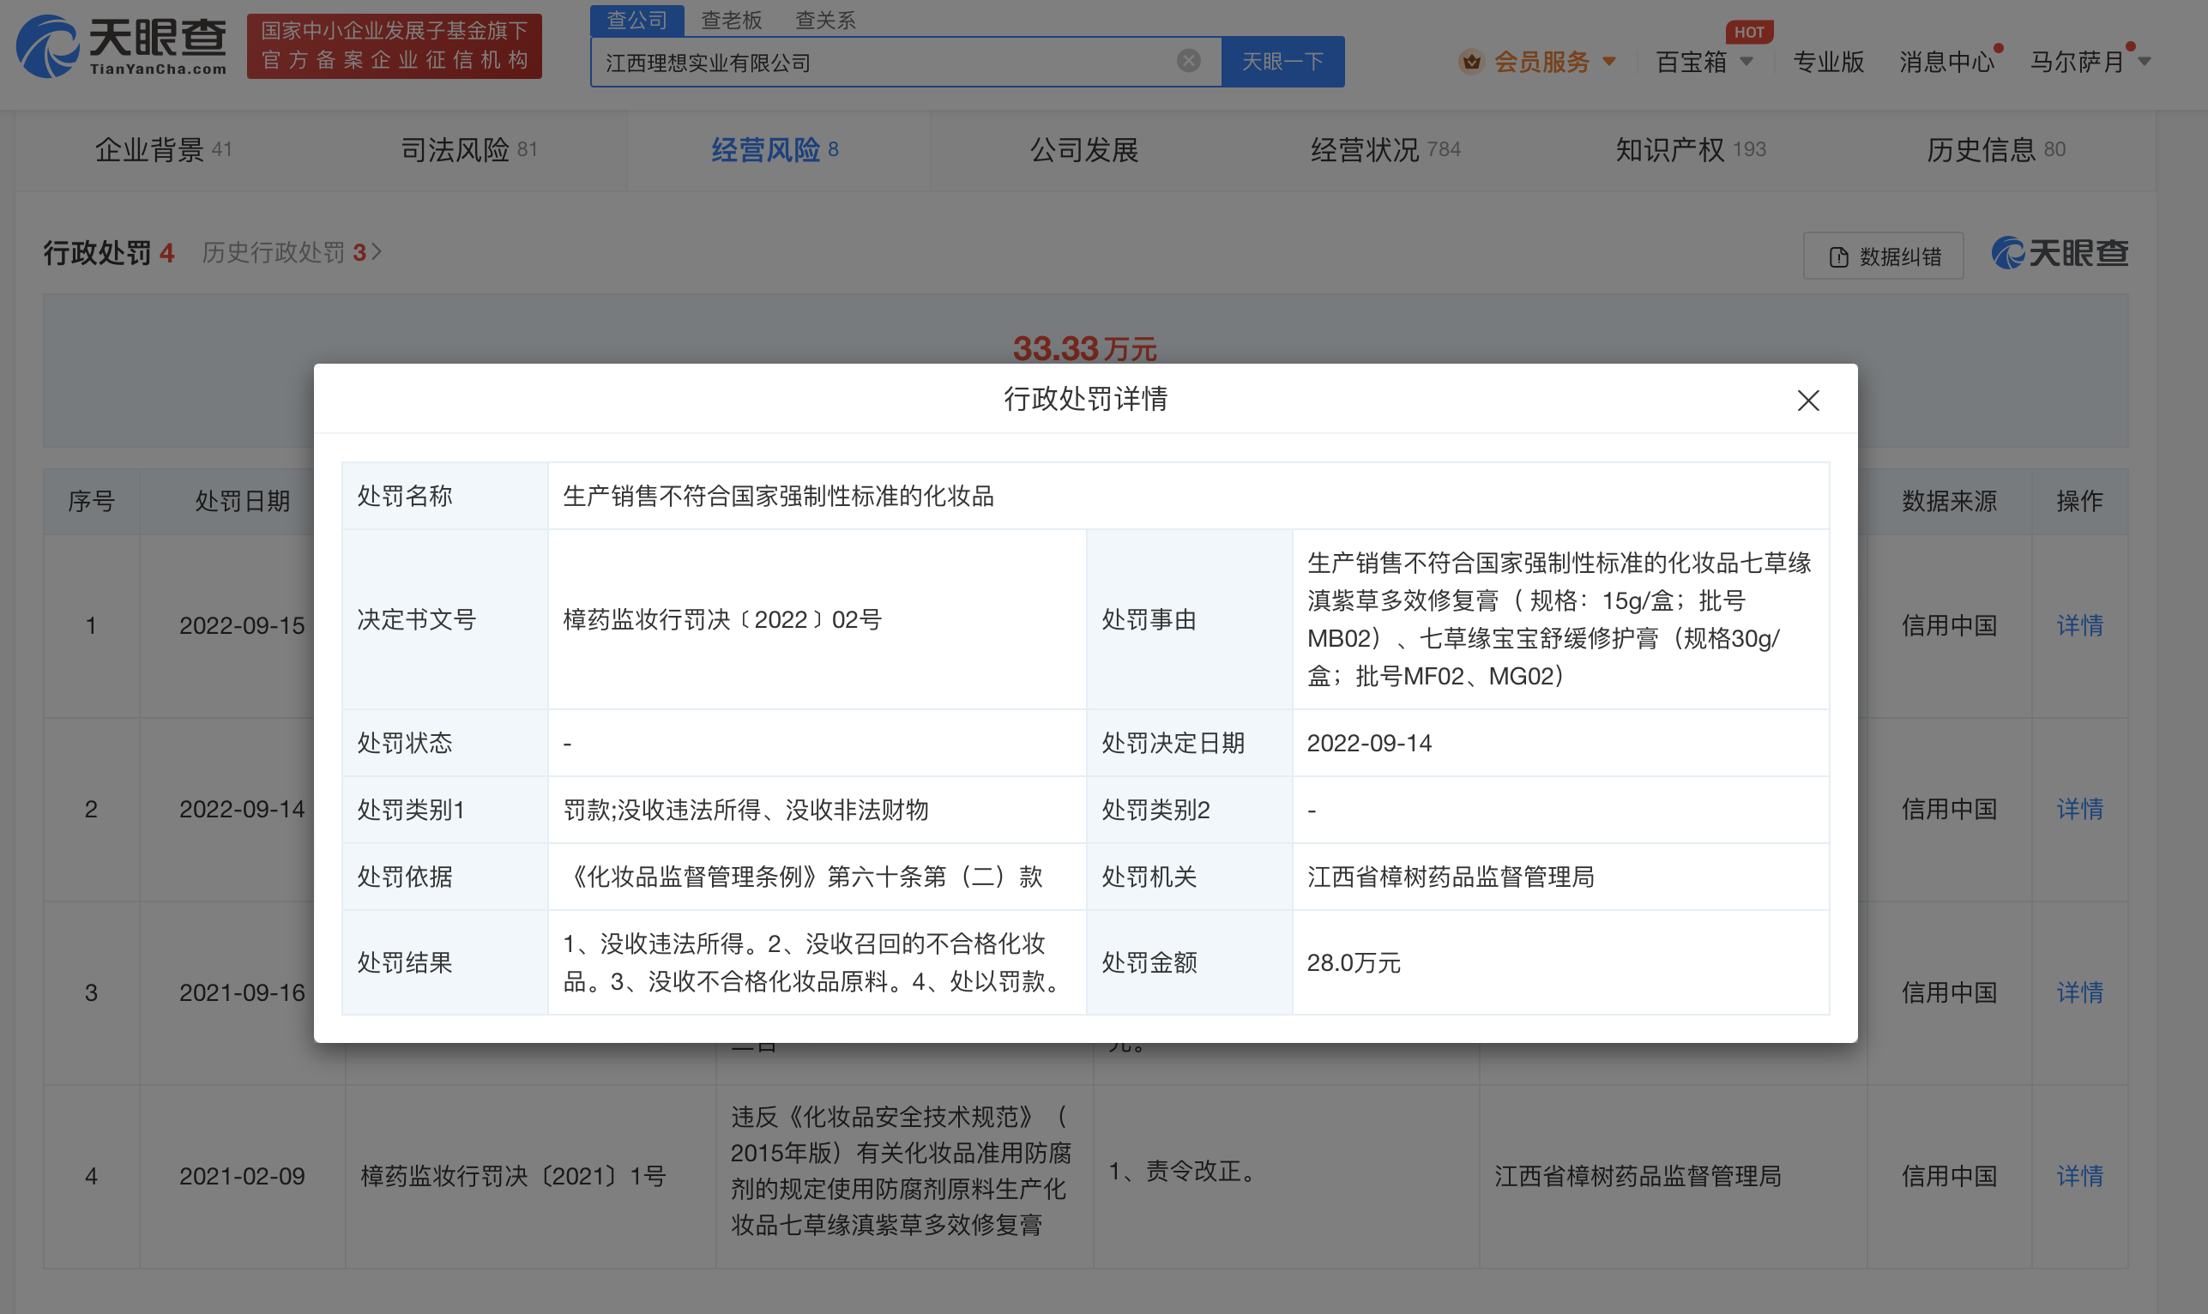The height and width of the screenshot is (1314, 2208).
Task: Click the crown icon beside 会员服务
Action: pyautogui.click(x=1470, y=61)
